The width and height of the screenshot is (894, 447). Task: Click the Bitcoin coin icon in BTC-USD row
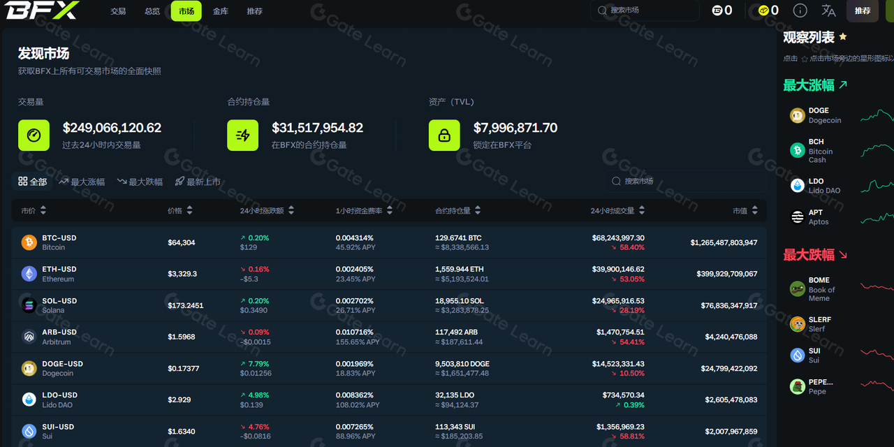pyautogui.click(x=29, y=242)
